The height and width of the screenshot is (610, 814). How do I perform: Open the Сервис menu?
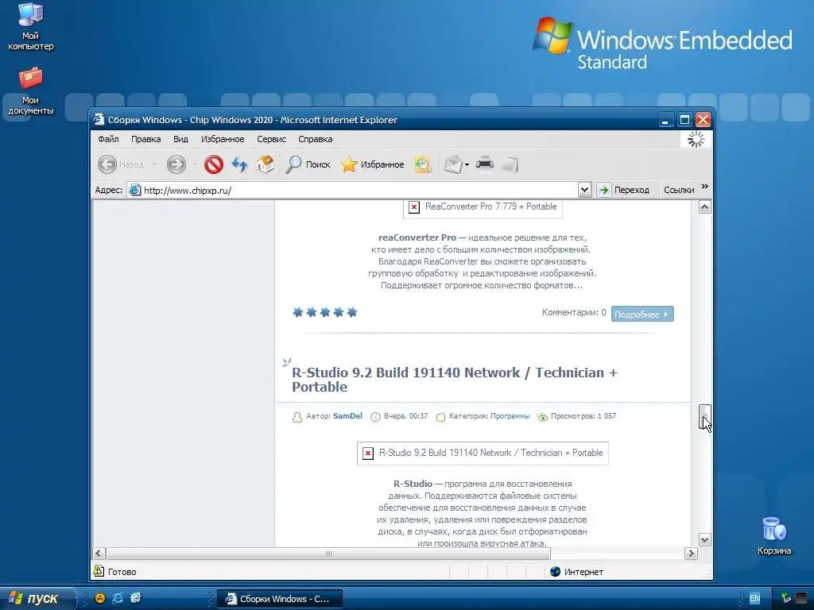[272, 139]
